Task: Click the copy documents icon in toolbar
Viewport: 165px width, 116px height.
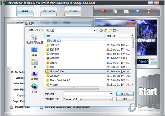Action: 115,11
